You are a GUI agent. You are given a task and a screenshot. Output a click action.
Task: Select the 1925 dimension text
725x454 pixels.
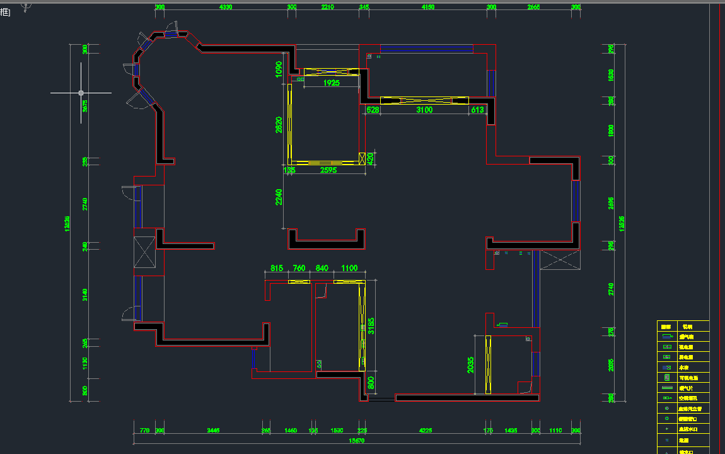332,83
